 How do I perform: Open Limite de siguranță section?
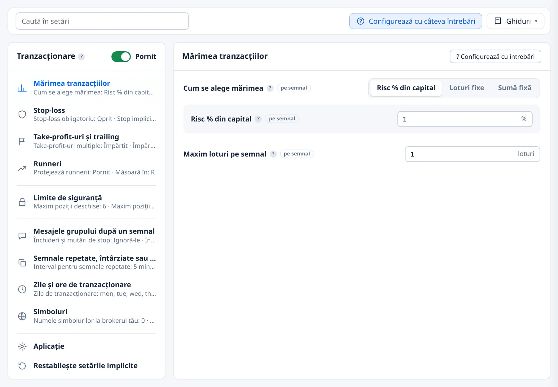point(86,202)
